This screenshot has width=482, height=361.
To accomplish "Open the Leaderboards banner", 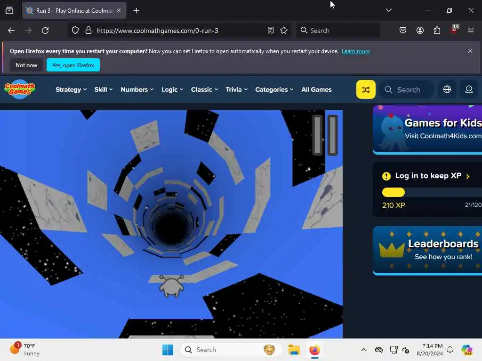I will tap(427, 251).
